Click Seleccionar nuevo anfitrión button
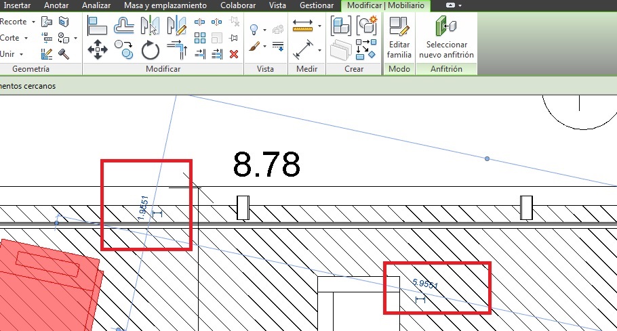The width and height of the screenshot is (617, 331). pyautogui.click(x=446, y=39)
